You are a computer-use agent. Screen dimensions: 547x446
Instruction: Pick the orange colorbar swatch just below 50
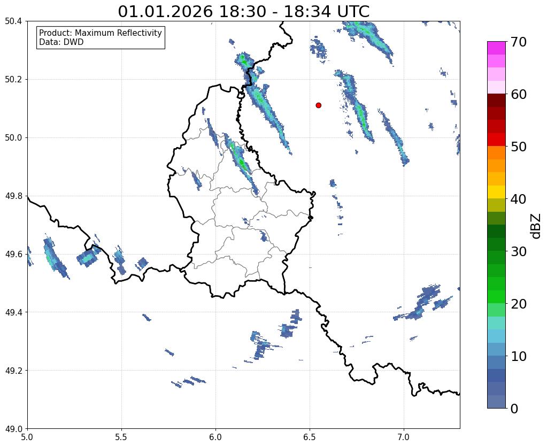(x=496, y=153)
